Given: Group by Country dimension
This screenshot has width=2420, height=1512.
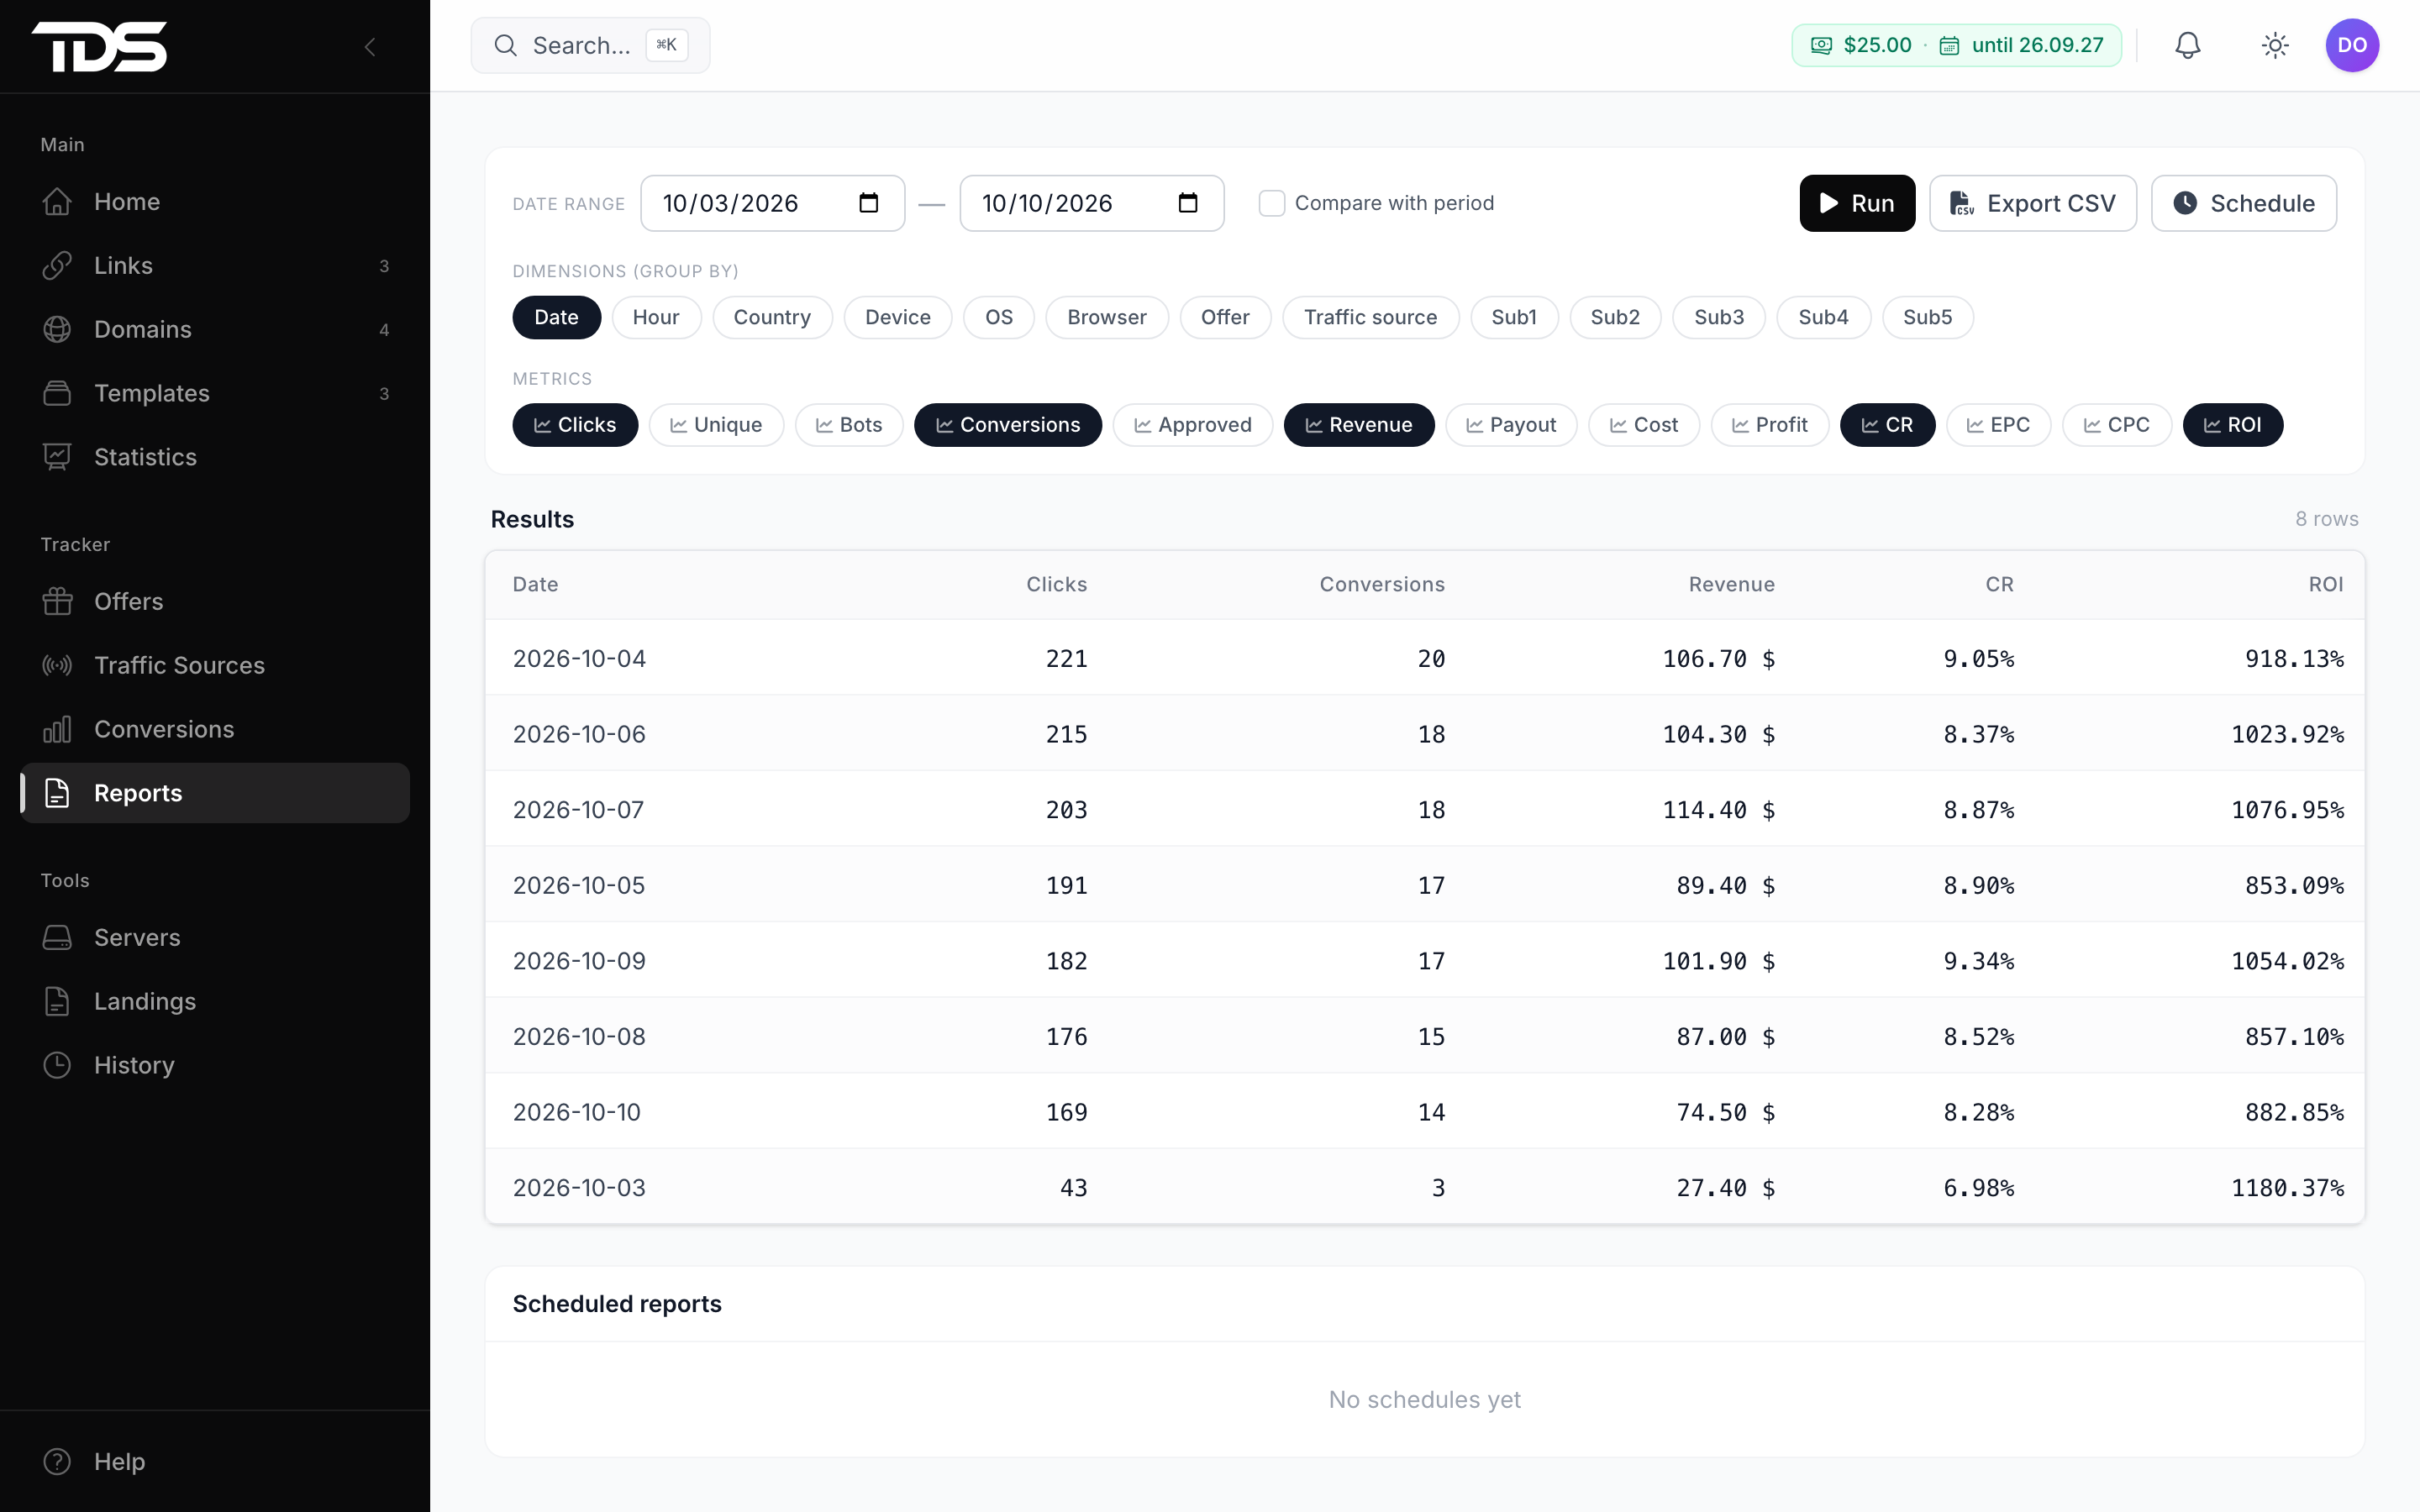Looking at the screenshot, I should point(772,317).
